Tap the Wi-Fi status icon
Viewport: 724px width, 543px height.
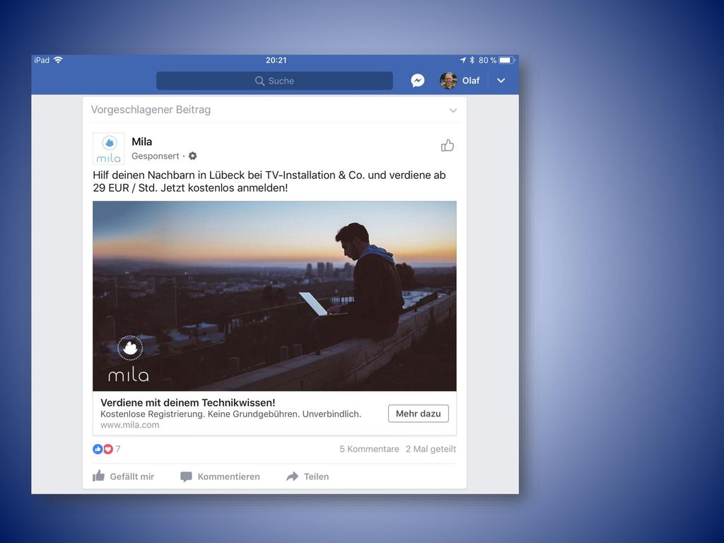58,60
